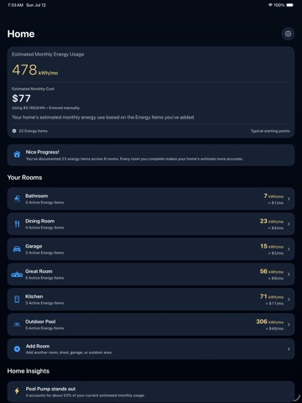This screenshot has width=302, height=403.
Task: Tap the Kitchen refrigerator icon
Action: [17, 300]
